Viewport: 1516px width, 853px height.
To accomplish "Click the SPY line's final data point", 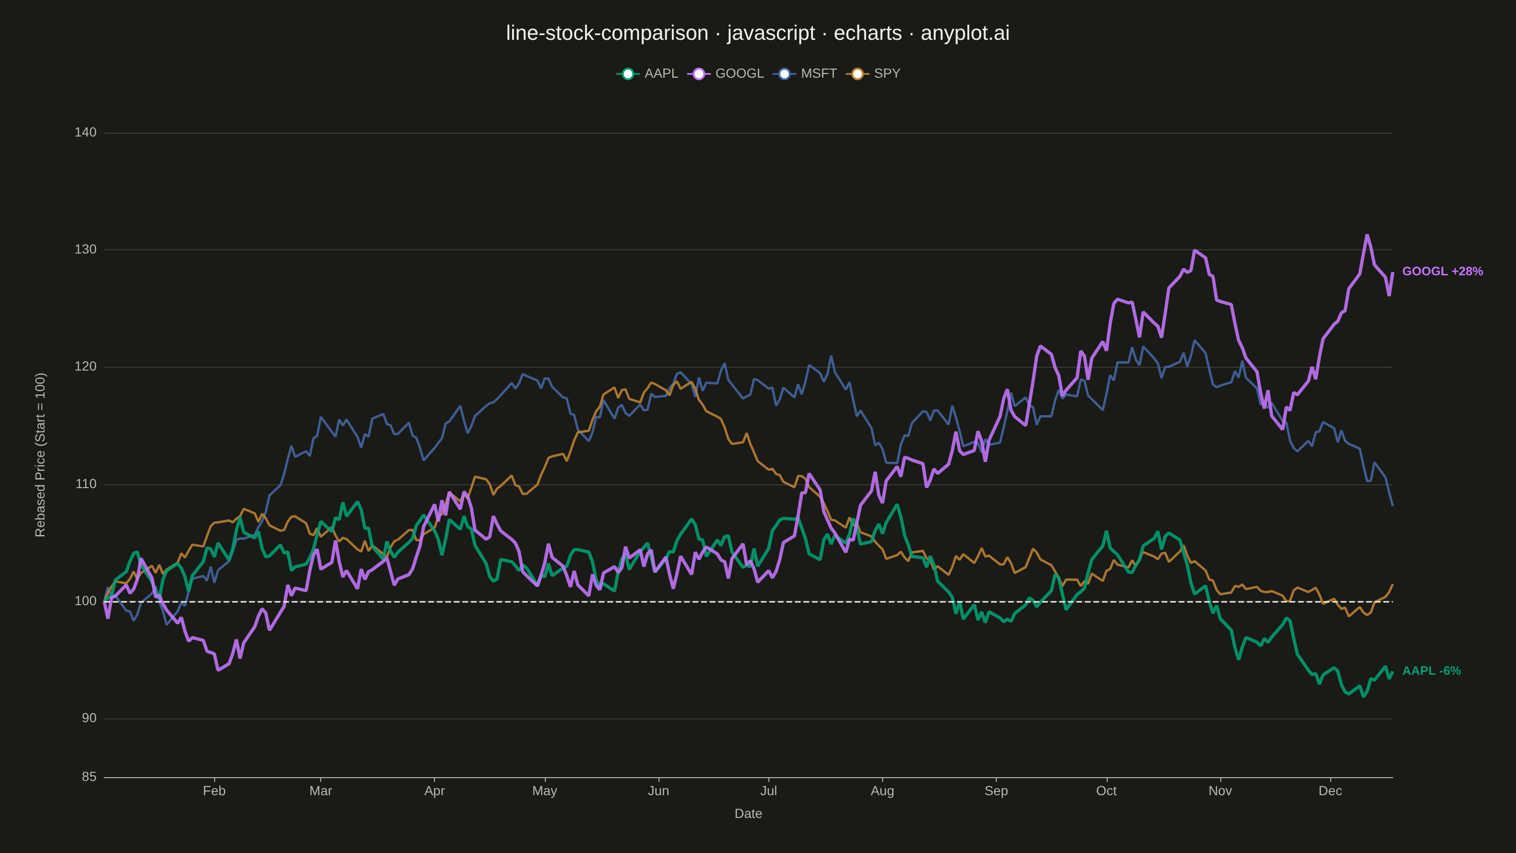I will (x=1392, y=585).
